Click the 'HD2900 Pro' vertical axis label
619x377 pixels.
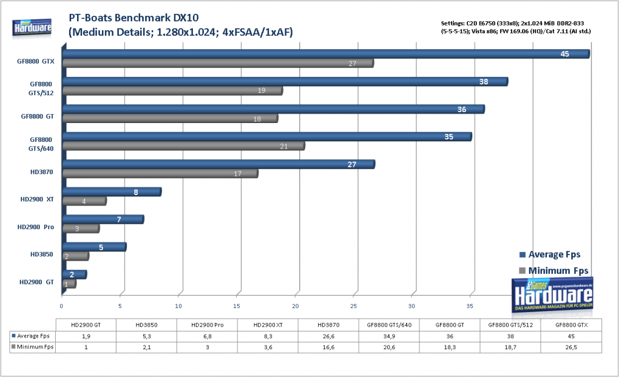[36, 227]
